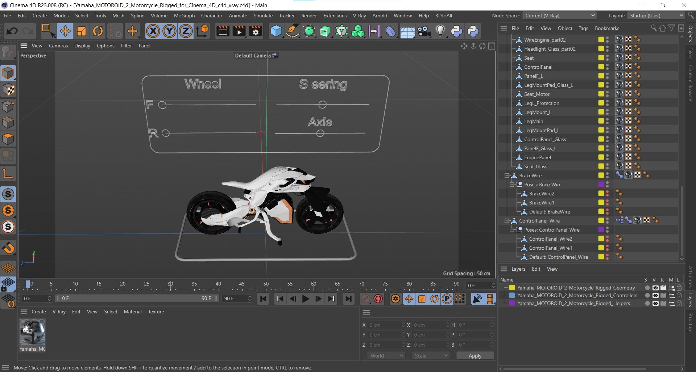
Task: Select the Yamaha_MC material thumbnail
Action: tap(32, 332)
